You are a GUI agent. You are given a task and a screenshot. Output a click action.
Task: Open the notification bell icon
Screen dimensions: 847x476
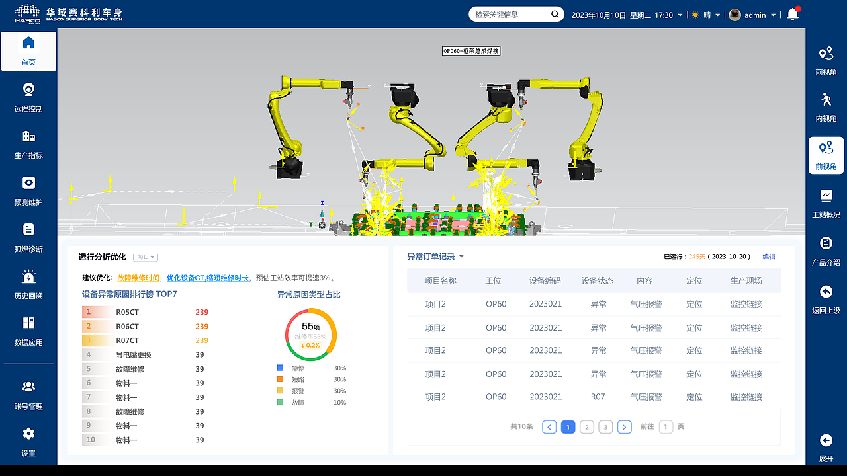pyautogui.click(x=793, y=14)
